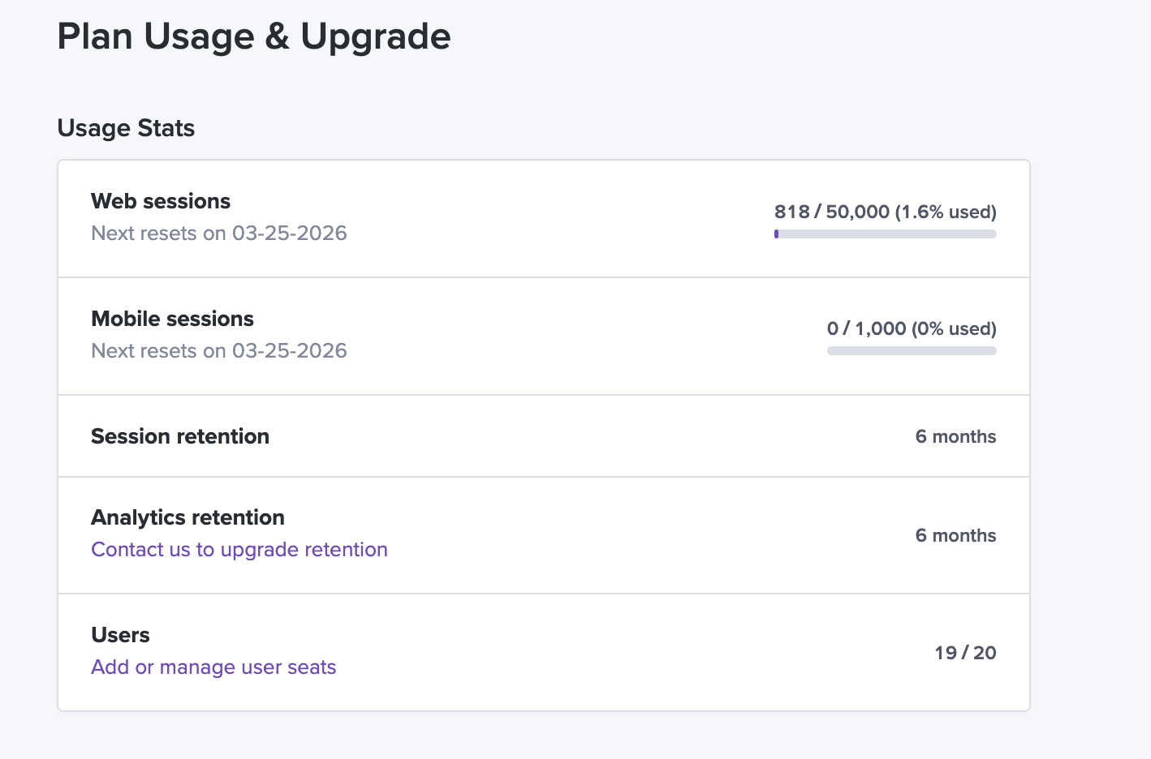Click the "Contact us to upgrade retention" link

coord(239,550)
